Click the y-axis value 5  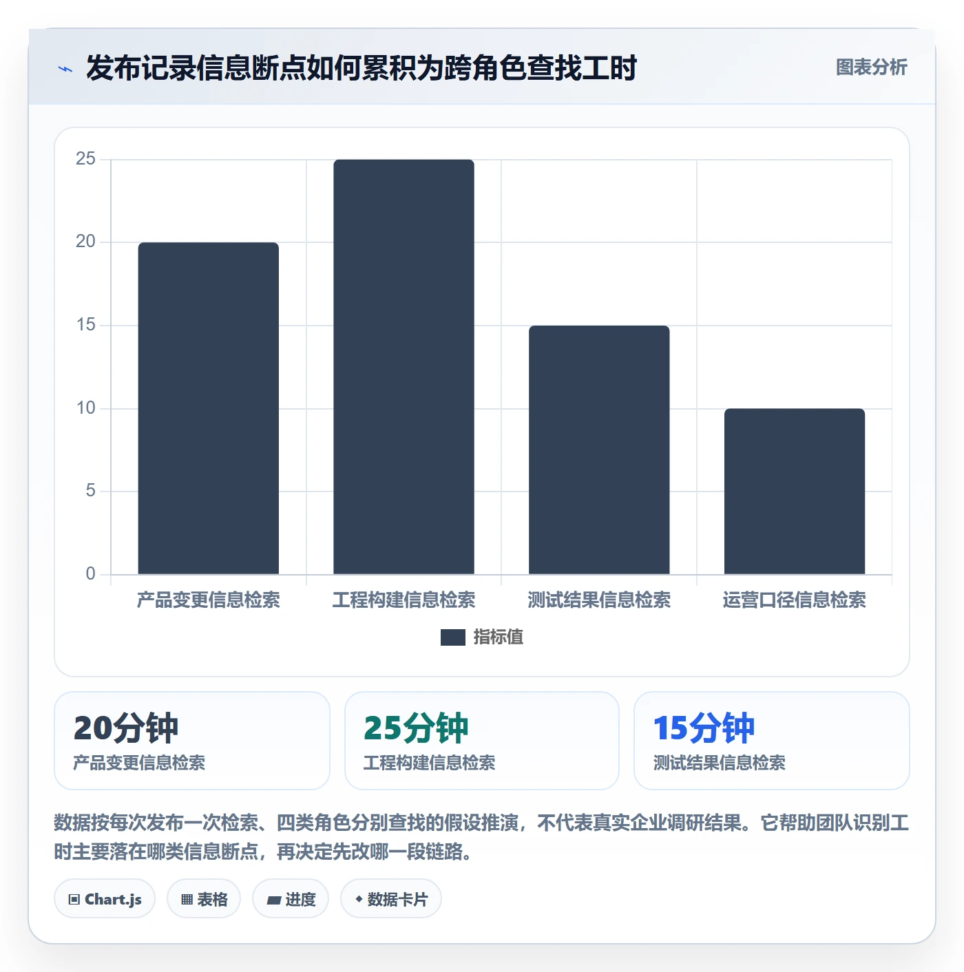click(90, 491)
